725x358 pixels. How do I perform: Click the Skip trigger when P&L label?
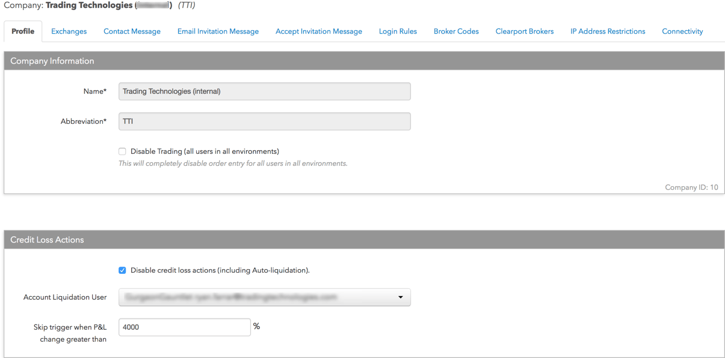(70, 333)
